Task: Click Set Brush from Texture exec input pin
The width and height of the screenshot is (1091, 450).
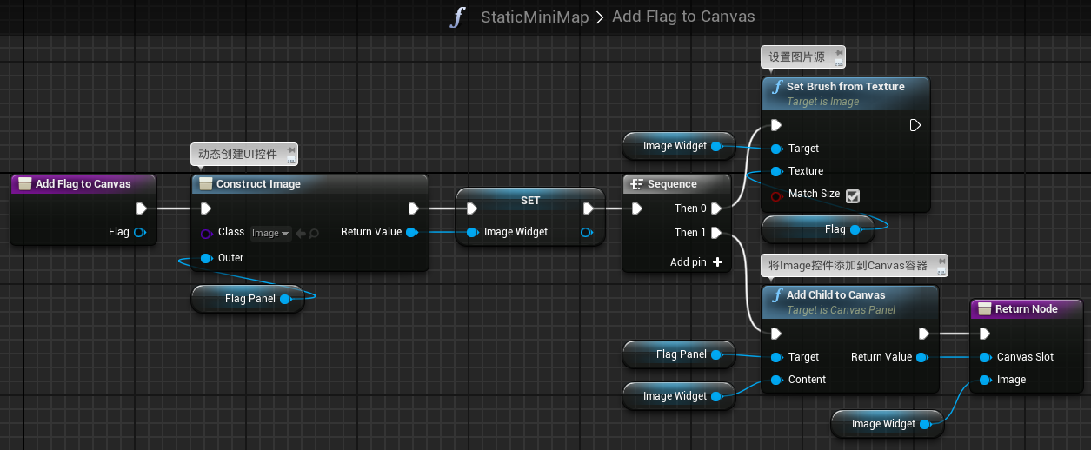Action: (x=776, y=125)
